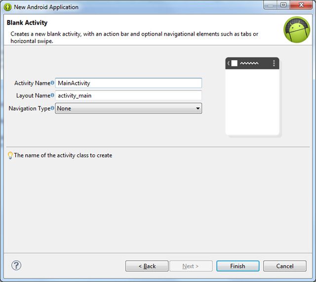
Task: Click the lightbulb hint icon
Action: pos(10,155)
